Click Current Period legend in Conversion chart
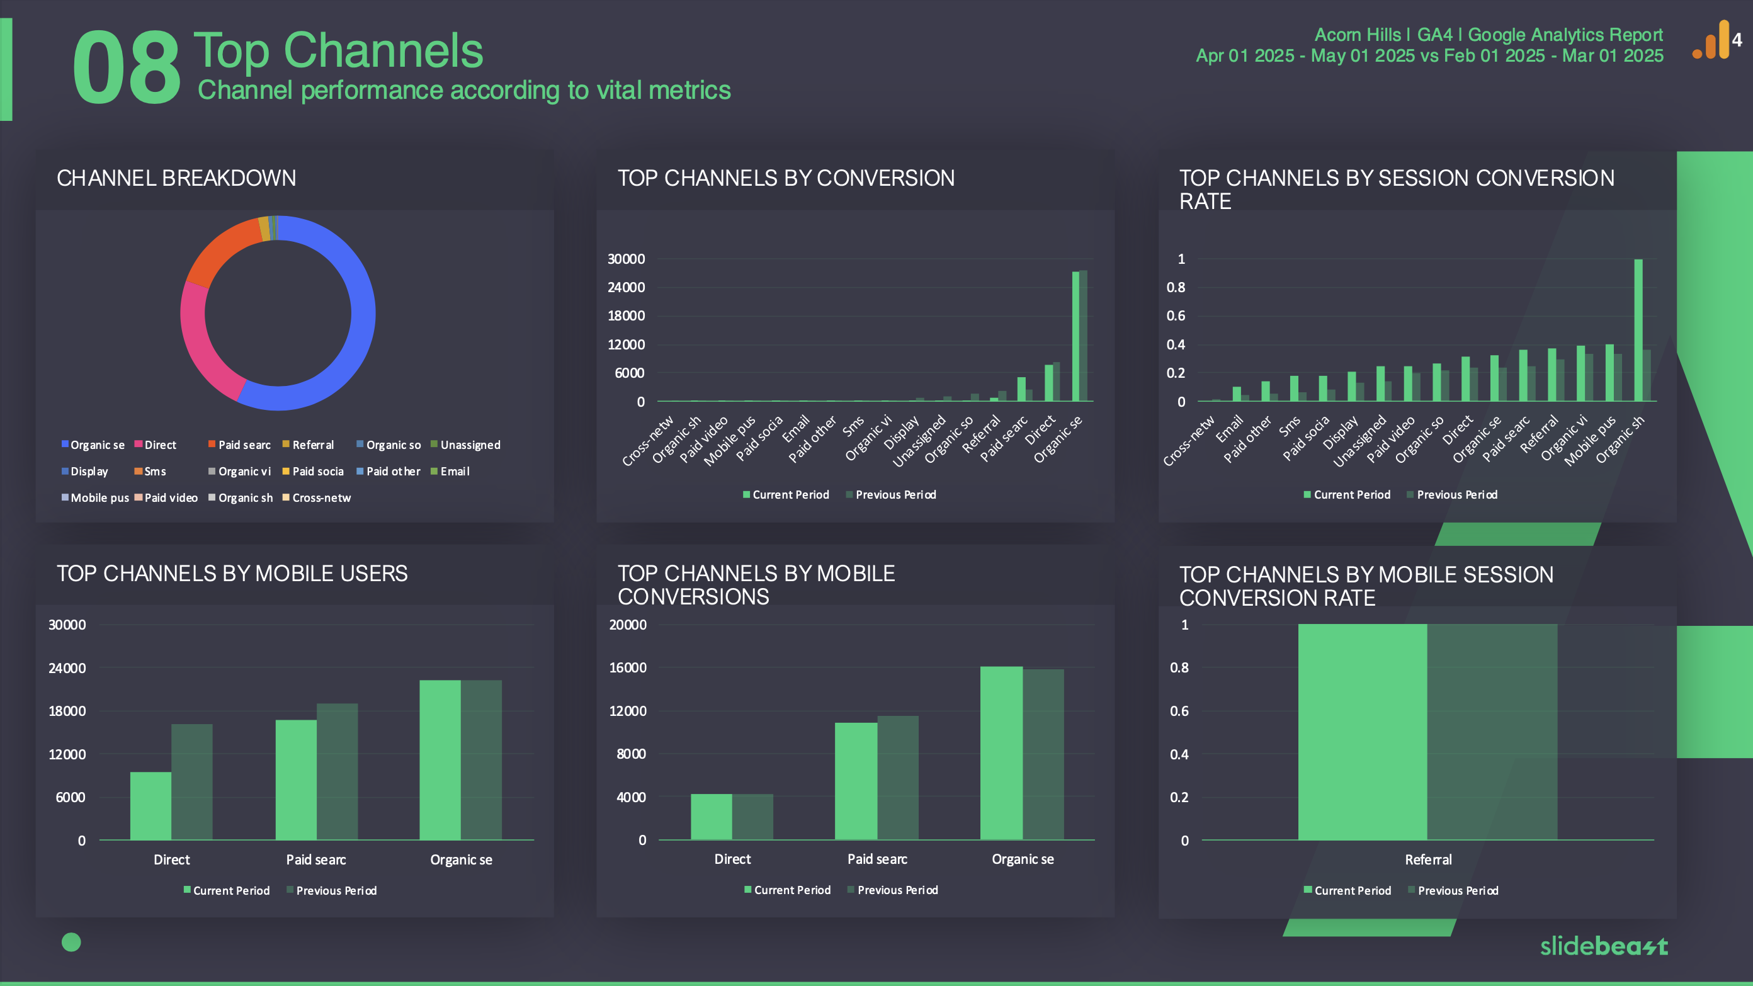1753x986 pixels. pyautogui.click(x=786, y=495)
